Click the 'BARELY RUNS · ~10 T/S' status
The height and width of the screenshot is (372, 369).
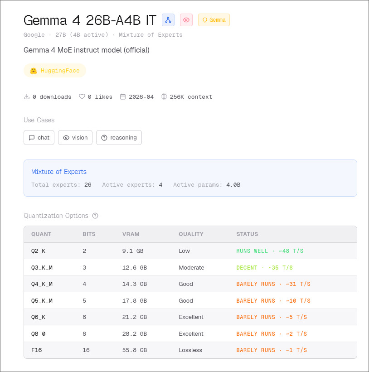pos(273,301)
